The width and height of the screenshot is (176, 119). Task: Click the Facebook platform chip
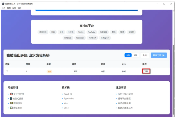tap(80, 38)
